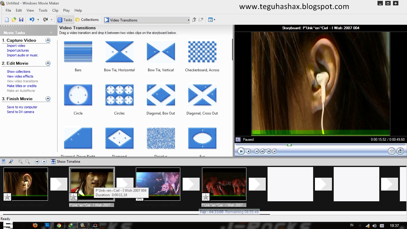
Task: Select the Checkerboard, Across transition
Action: click(202, 52)
